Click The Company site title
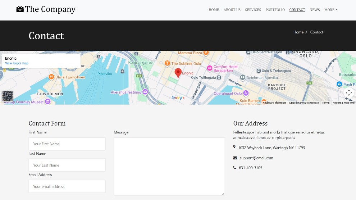This screenshot has width=356, height=200. tap(50, 9)
